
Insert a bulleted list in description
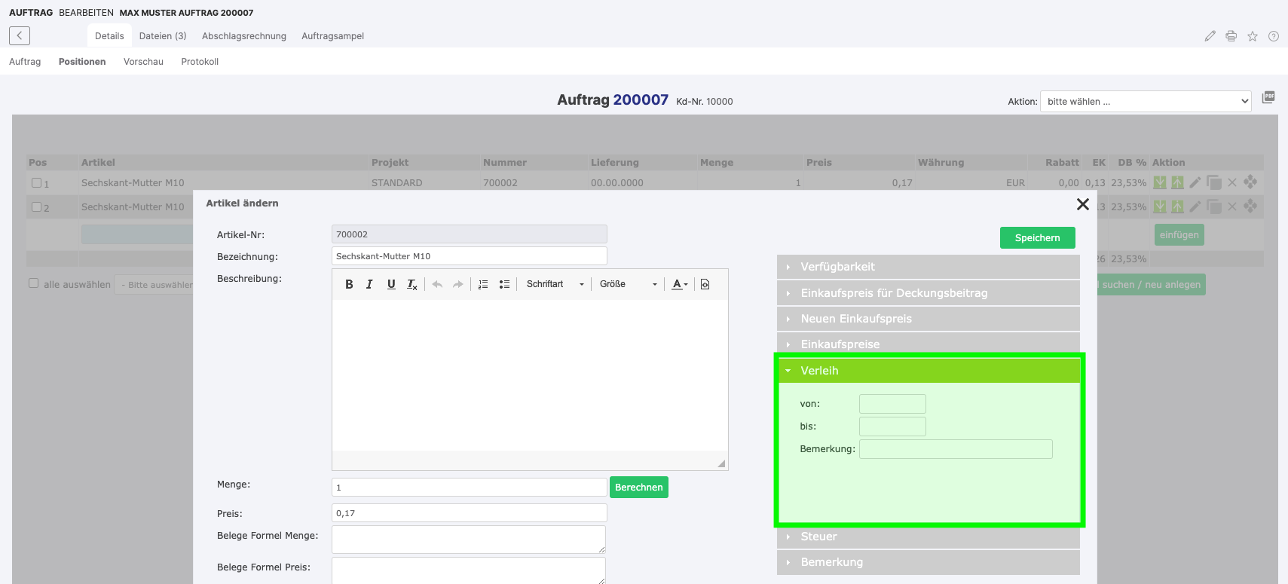[504, 284]
